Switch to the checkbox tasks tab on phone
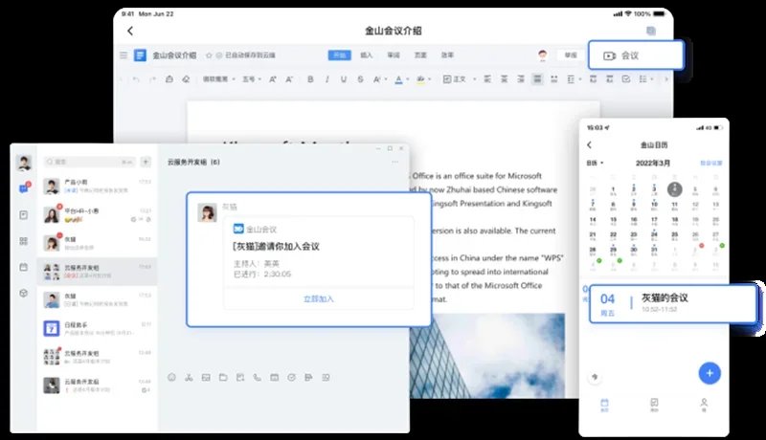The image size is (766, 440). coord(654,405)
